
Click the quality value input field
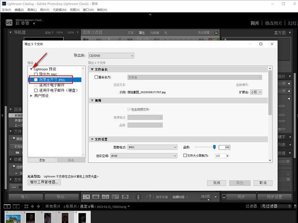pyautogui.click(x=224, y=147)
